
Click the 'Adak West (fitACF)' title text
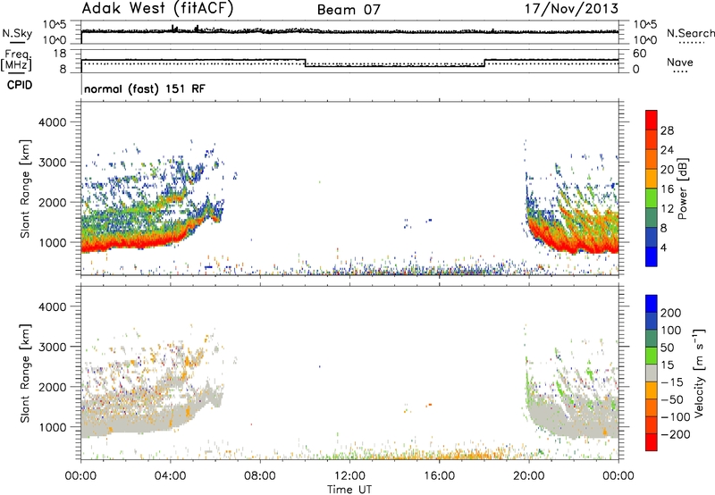pos(157,9)
